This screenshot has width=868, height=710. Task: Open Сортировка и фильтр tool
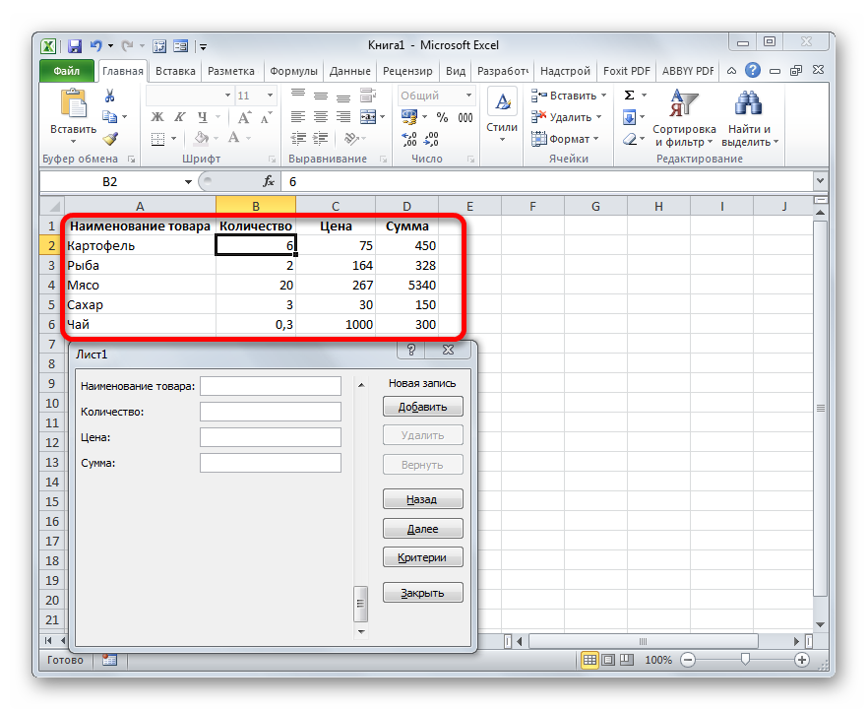[684, 118]
